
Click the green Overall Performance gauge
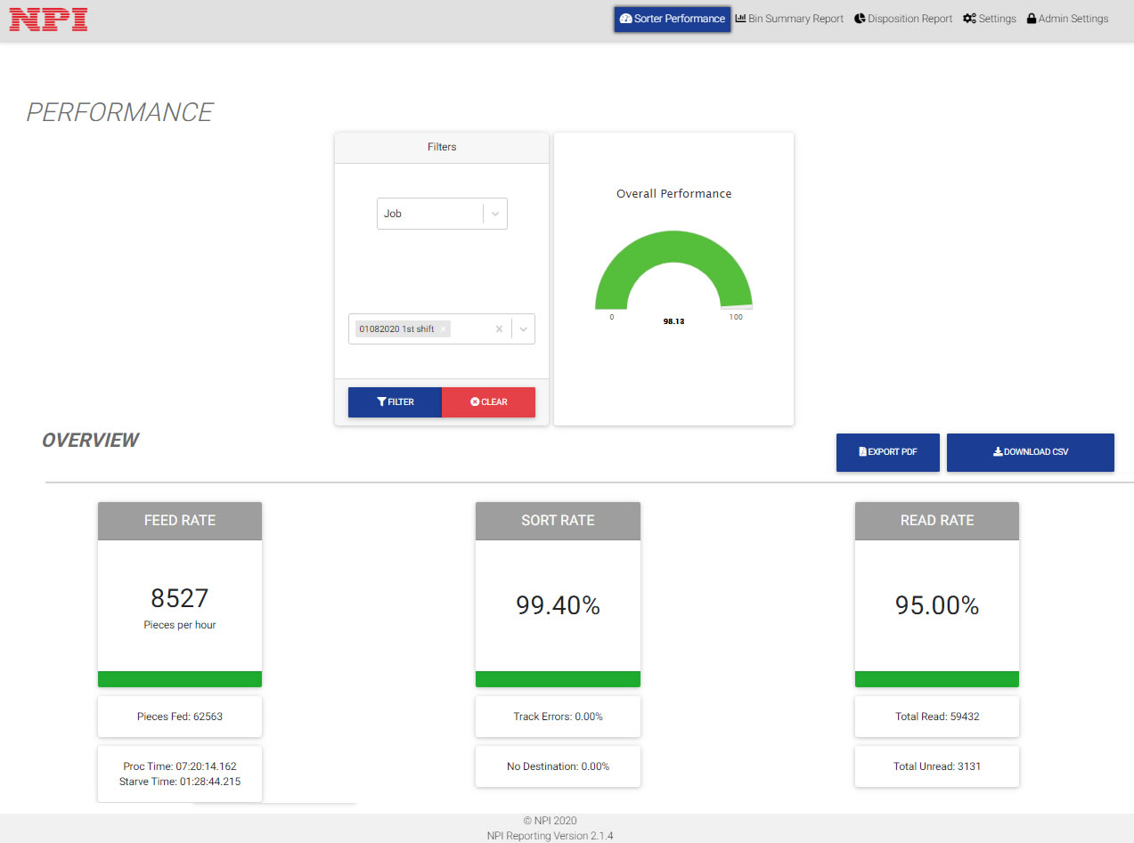pos(673,267)
